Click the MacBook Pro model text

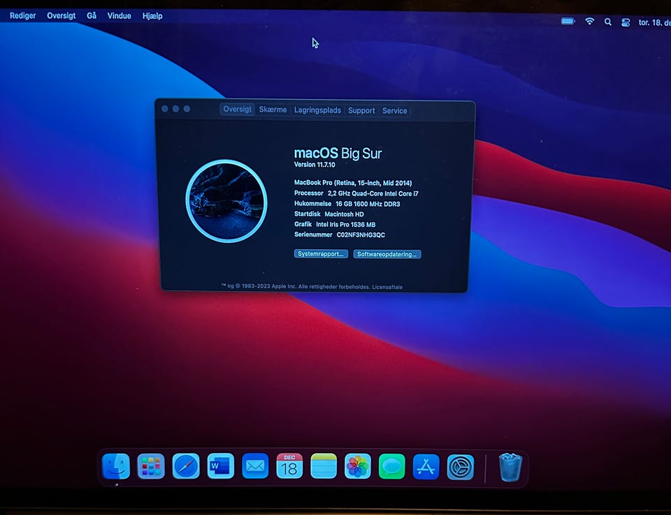pyautogui.click(x=353, y=183)
